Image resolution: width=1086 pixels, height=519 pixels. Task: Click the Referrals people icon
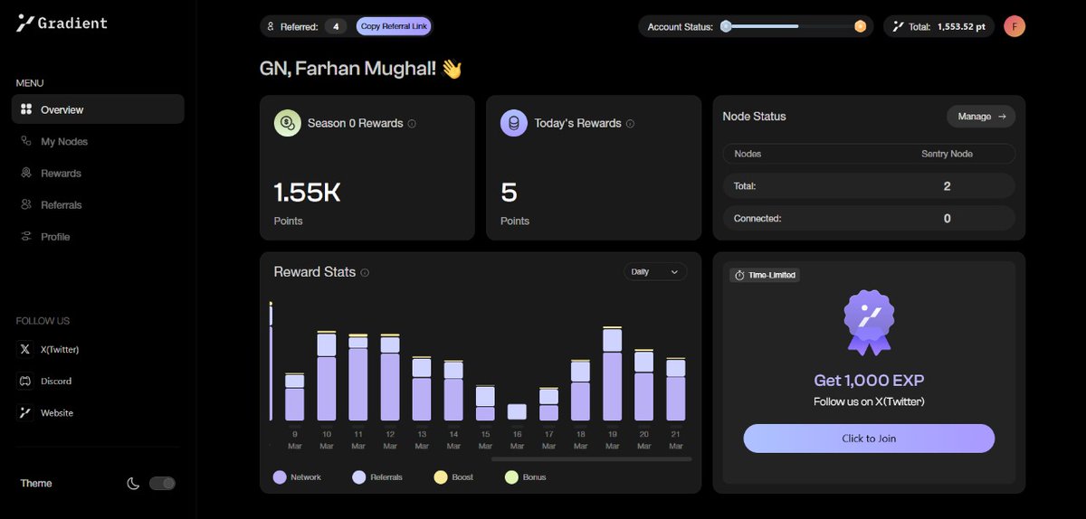coord(26,204)
